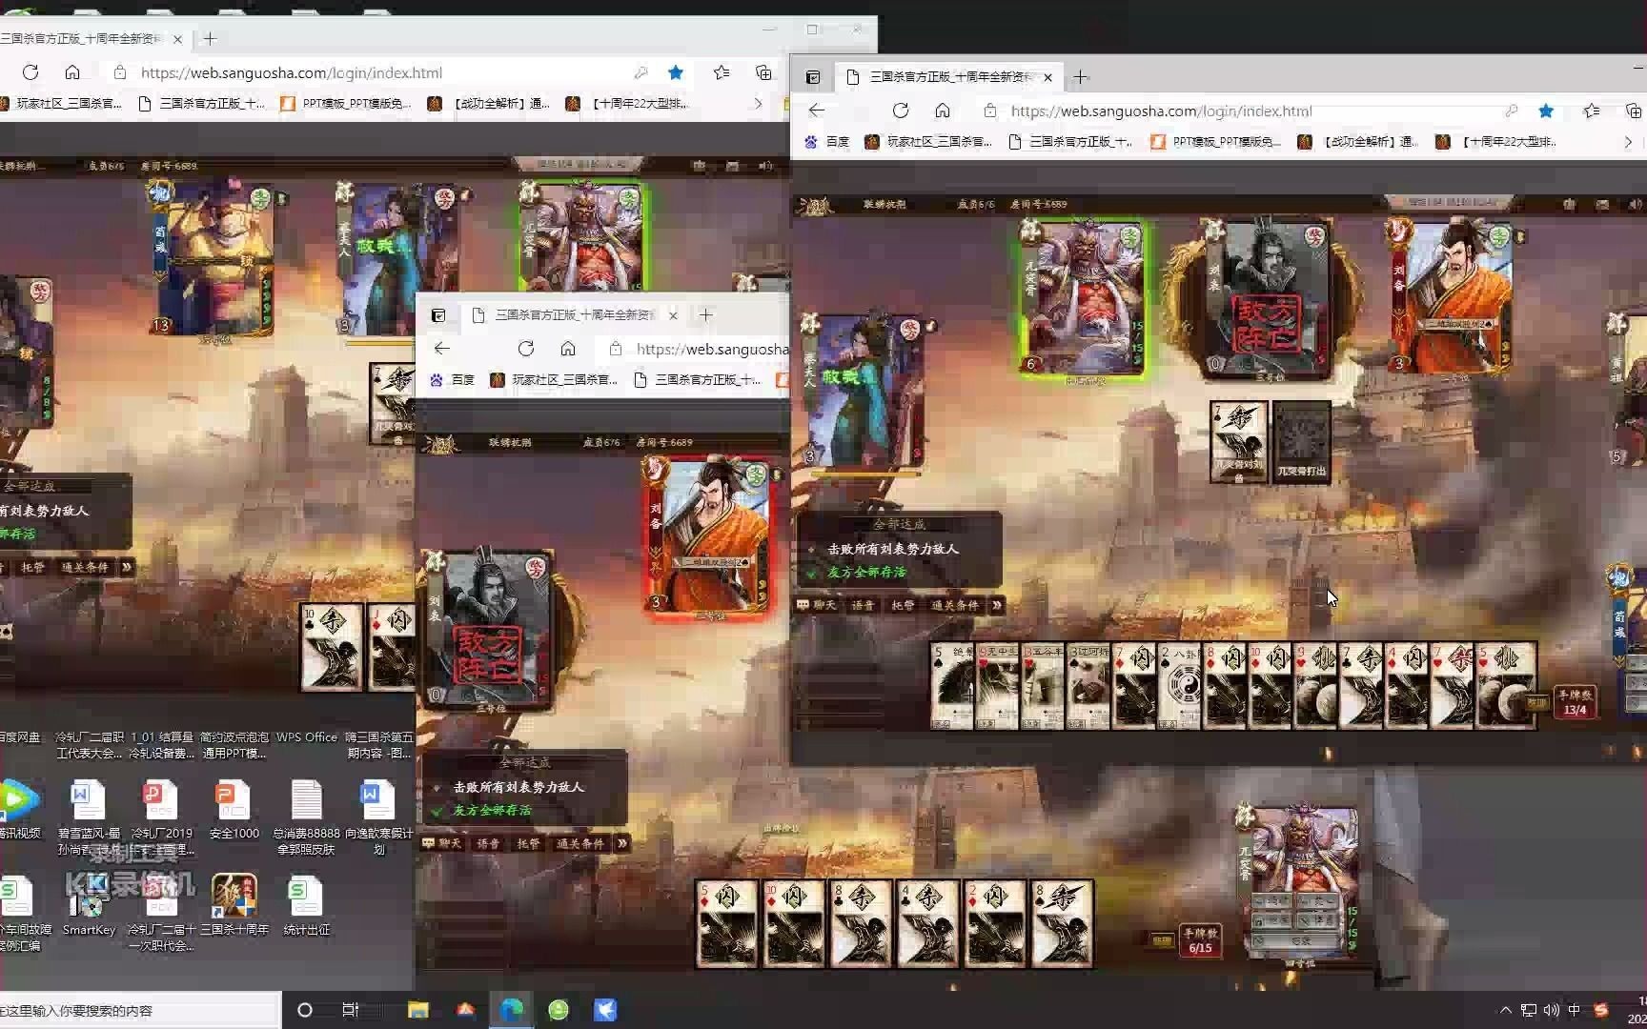Select the diamond 5 闪 card in bottom hand
The width and height of the screenshot is (1647, 1029).
tap(728, 923)
